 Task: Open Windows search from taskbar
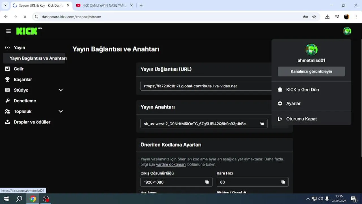pyautogui.click(x=19, y=199)
